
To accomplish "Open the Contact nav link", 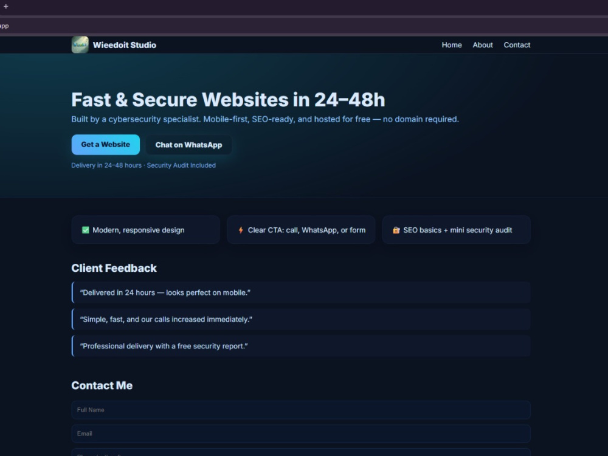I will pyautogui.click(x=517, y=45).
